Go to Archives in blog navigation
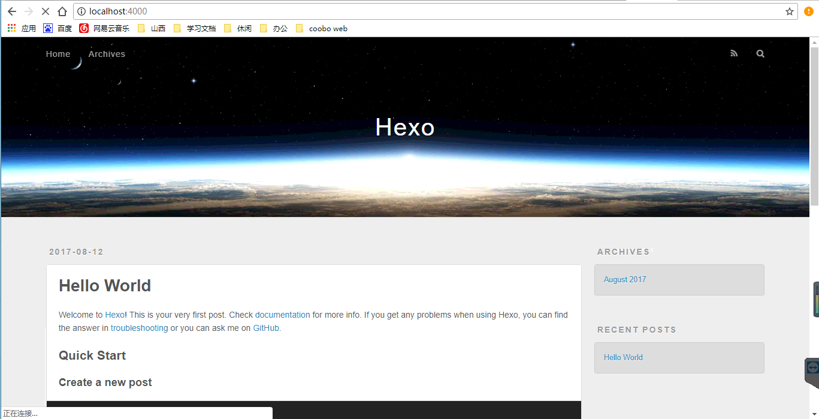 coord(107,54)
